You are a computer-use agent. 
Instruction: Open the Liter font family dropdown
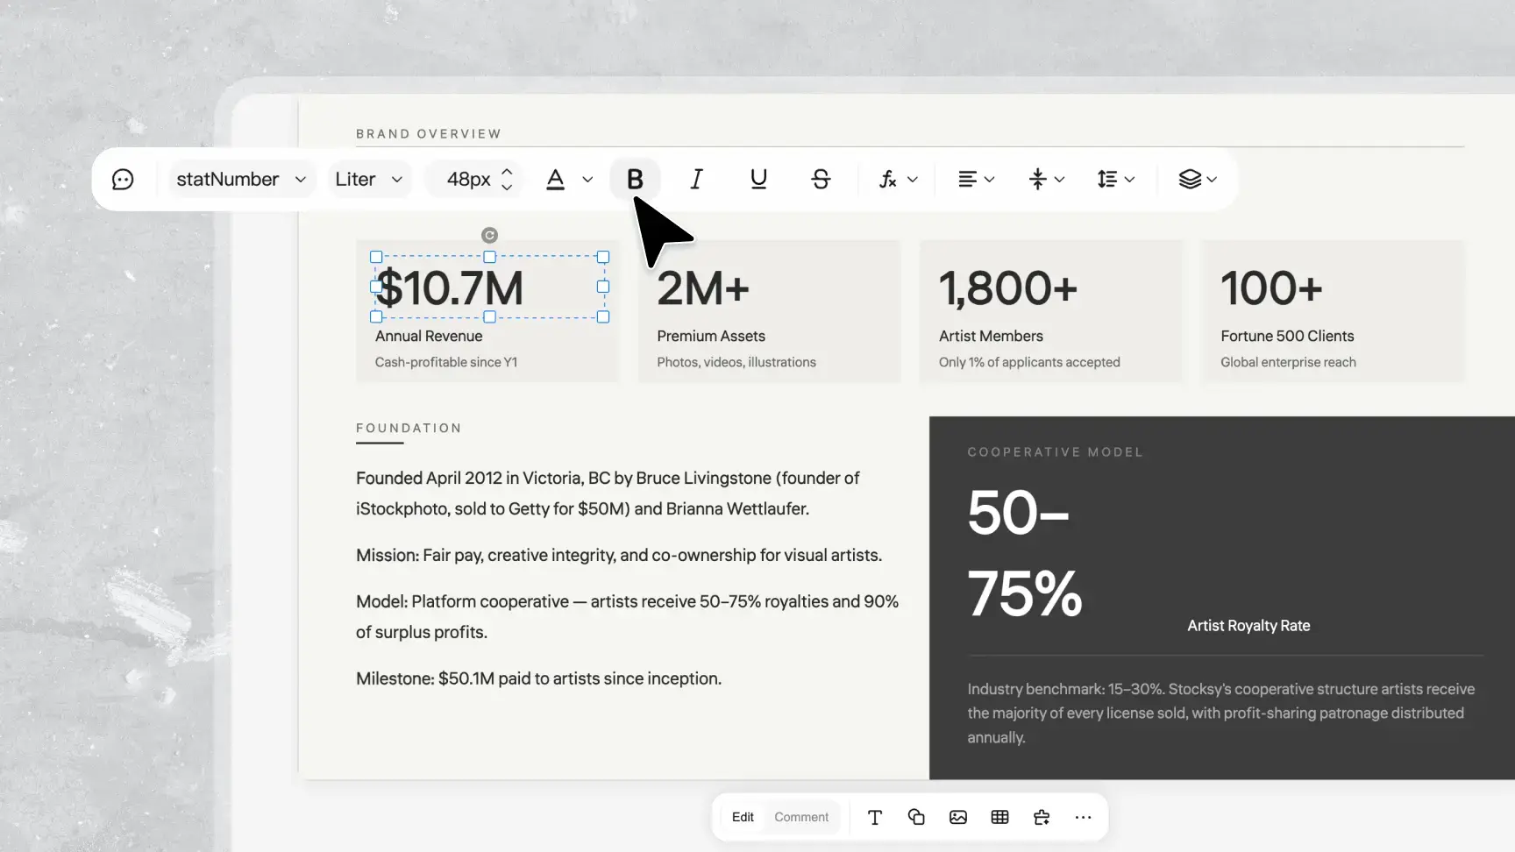coord(369,179)
